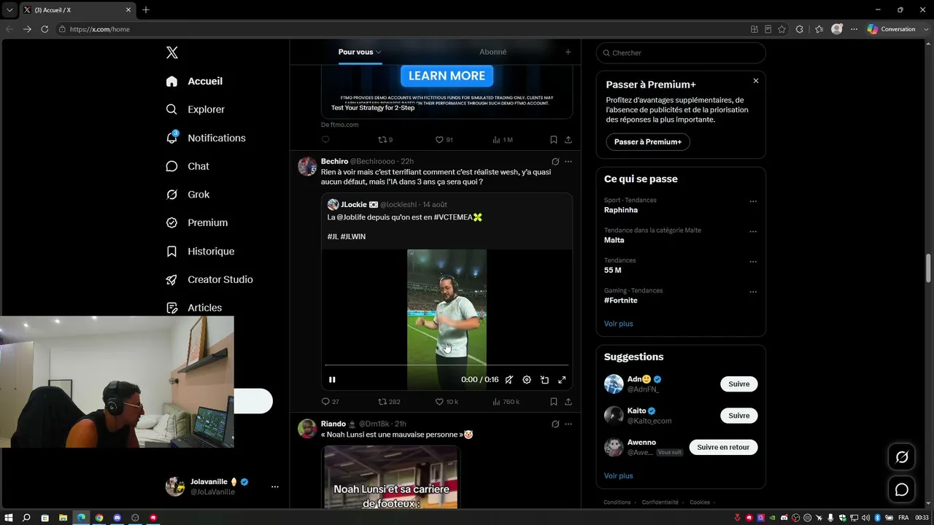
Task: Open Historique bookmarks in the sidebar
Action: 200,252
